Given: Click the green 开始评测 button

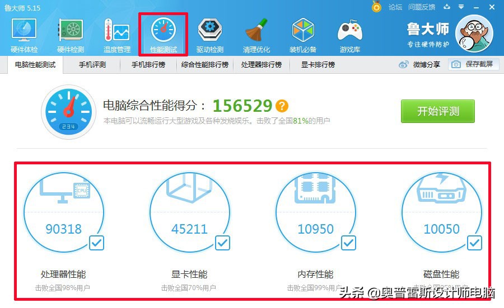Looking at the screenshot, I should (x=438, y=111).
